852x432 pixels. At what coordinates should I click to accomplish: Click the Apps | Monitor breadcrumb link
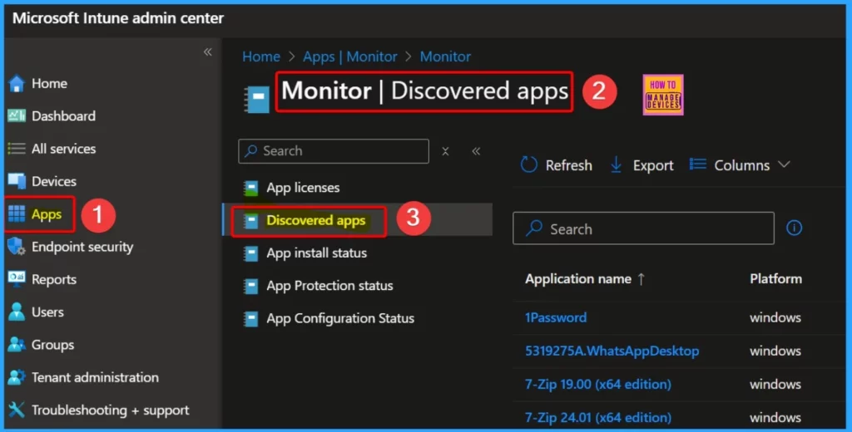tap(350, 56)
